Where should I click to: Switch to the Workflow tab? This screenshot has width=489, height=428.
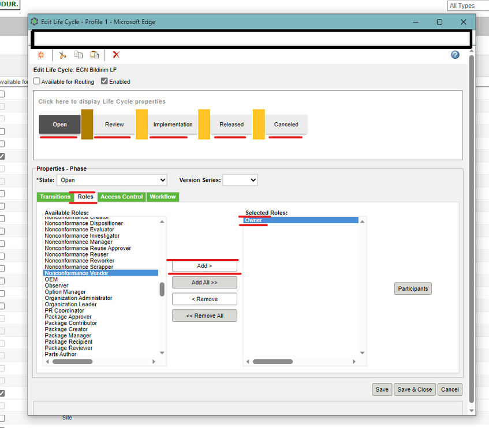[163, 197]
